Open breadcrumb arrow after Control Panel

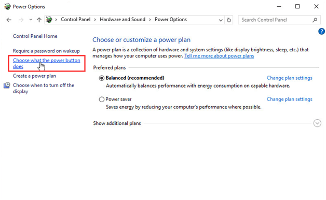pyautogui.click(x=95, y=20)
